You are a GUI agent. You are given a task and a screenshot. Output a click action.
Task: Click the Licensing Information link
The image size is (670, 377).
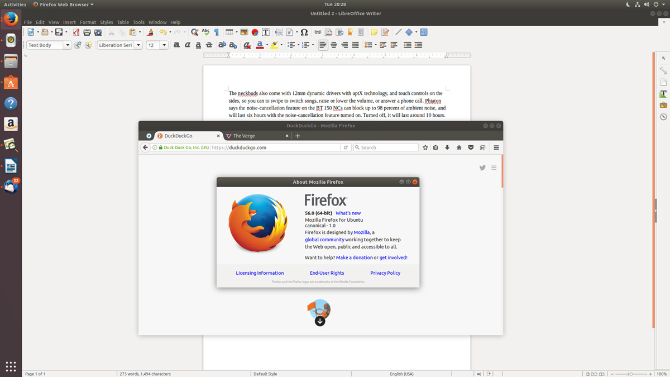pos(260,273)
